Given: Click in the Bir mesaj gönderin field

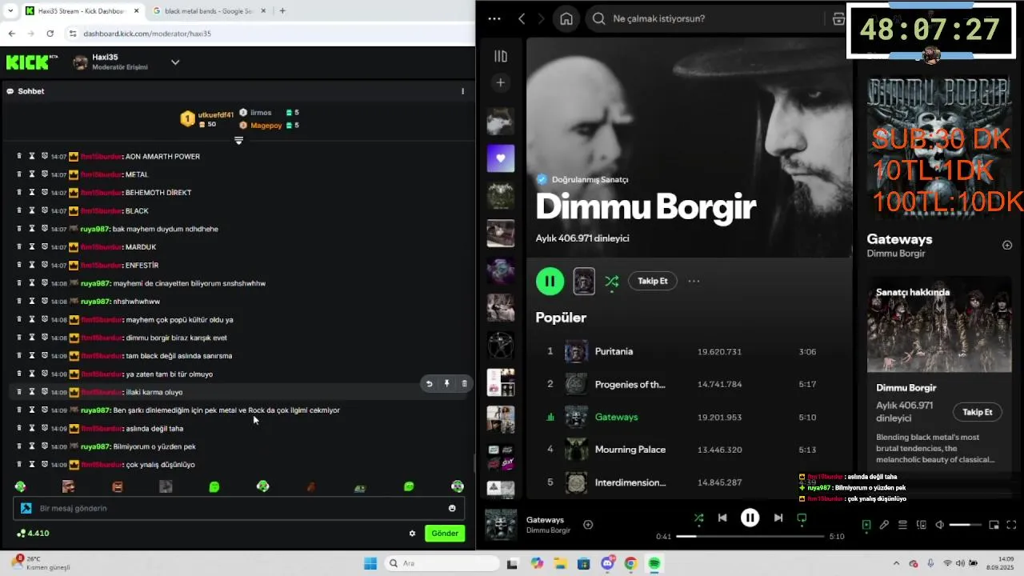Looking at the screenshot, I should 238,508.
